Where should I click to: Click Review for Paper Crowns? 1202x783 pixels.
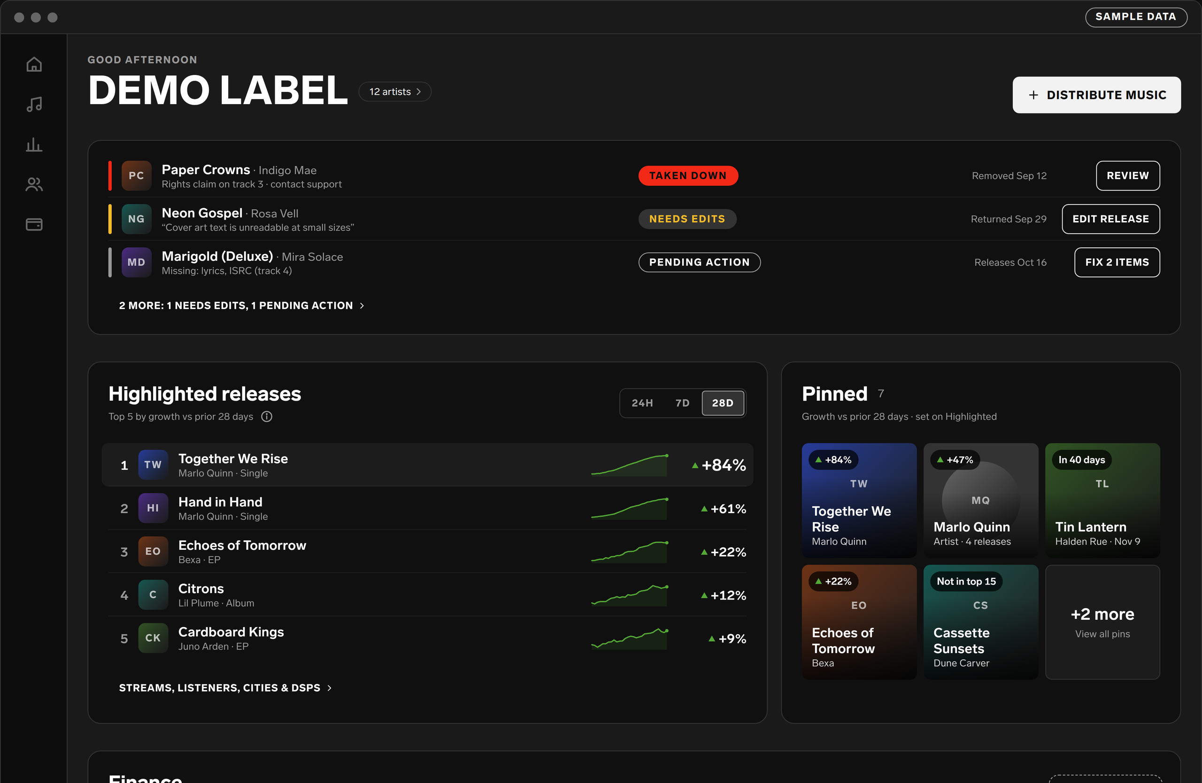tap(1128, 175)
